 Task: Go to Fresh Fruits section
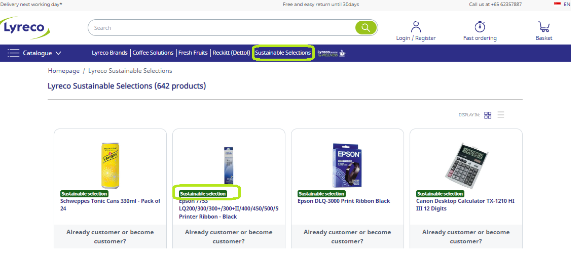pos(193,53)
